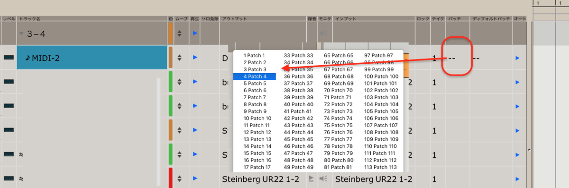569x188 pixels.
Task: Click the テイク column header
Action: coord(438,18)
